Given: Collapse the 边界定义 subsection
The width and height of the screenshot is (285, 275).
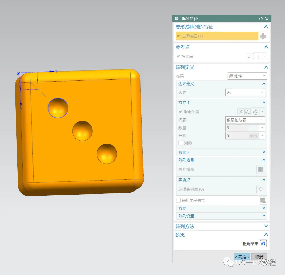Looking at the screenshot, I should tap(264, 84).
